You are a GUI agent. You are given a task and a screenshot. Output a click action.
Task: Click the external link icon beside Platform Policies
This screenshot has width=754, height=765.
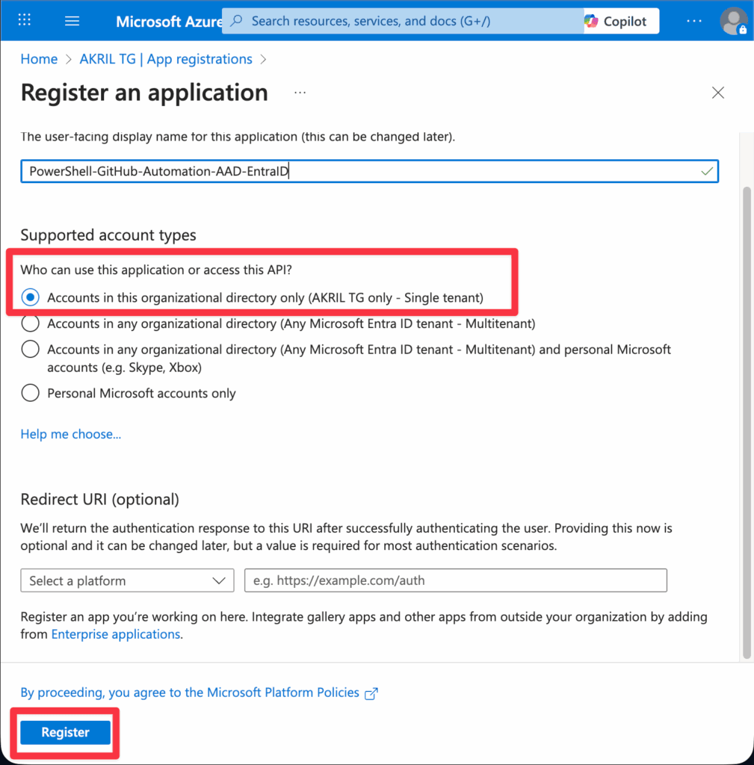tap(371, 693)
